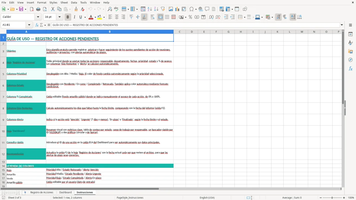Viewport: 356px width, 200px height.
Task: Expand the font size dropdown
Action: (60, 17)
